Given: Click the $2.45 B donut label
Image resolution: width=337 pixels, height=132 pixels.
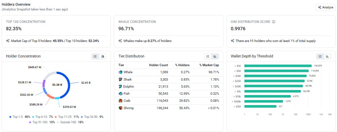Looking at the screenshot, I should tap(86, 83).
